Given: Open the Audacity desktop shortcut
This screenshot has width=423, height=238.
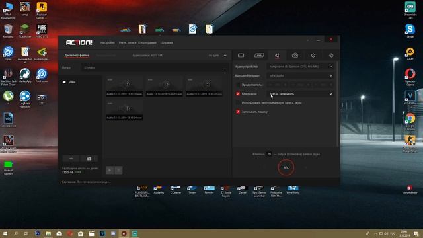Looking at the screenshot, I should 159,190.
